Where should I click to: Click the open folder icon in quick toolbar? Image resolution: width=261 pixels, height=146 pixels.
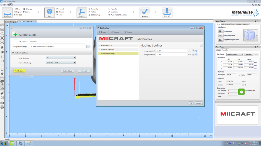tap(5, 5)
